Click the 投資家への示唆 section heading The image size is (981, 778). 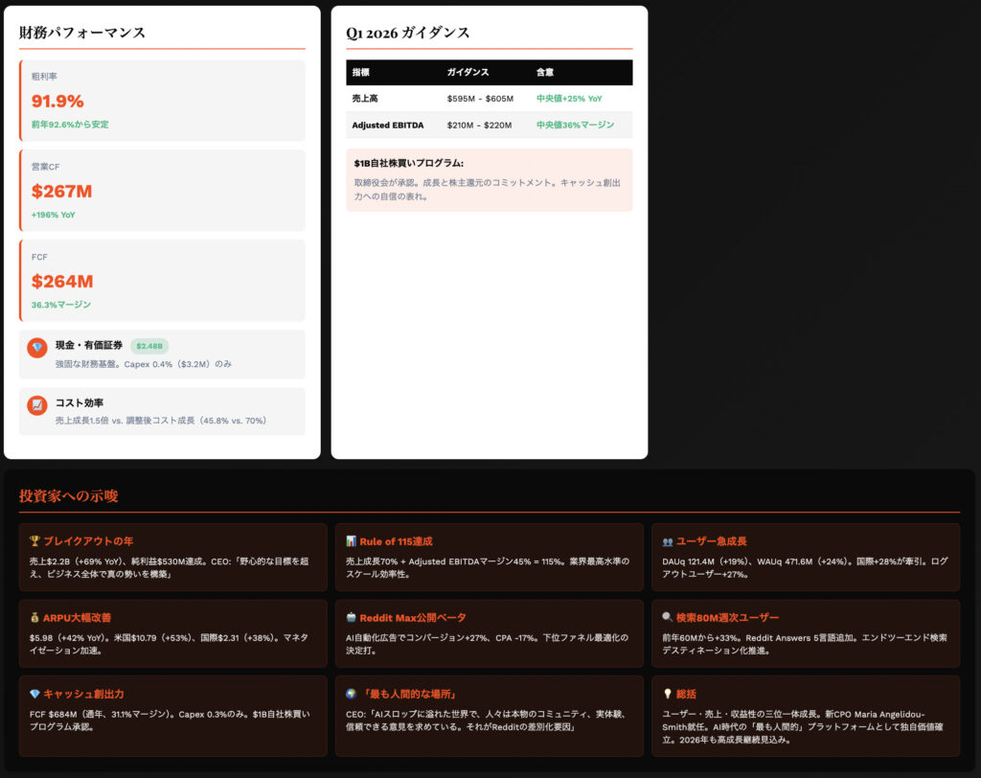tap(68, 495)
